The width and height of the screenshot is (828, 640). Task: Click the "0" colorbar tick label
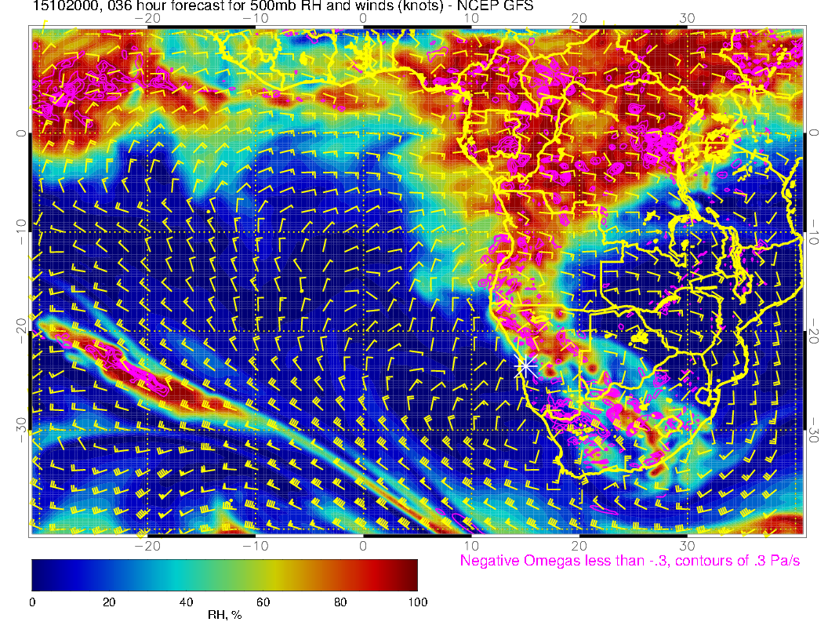pyautogui.click(x=32, y=602)
